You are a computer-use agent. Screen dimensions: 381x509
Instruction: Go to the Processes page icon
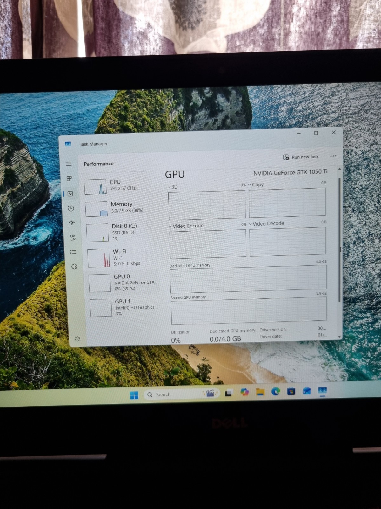[x=69, y=178]
